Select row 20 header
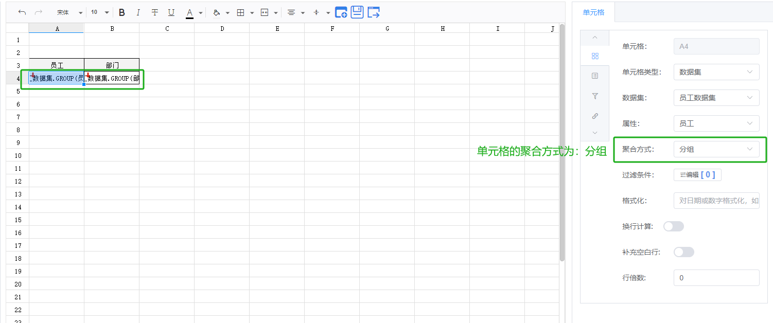 coord(18,284)
